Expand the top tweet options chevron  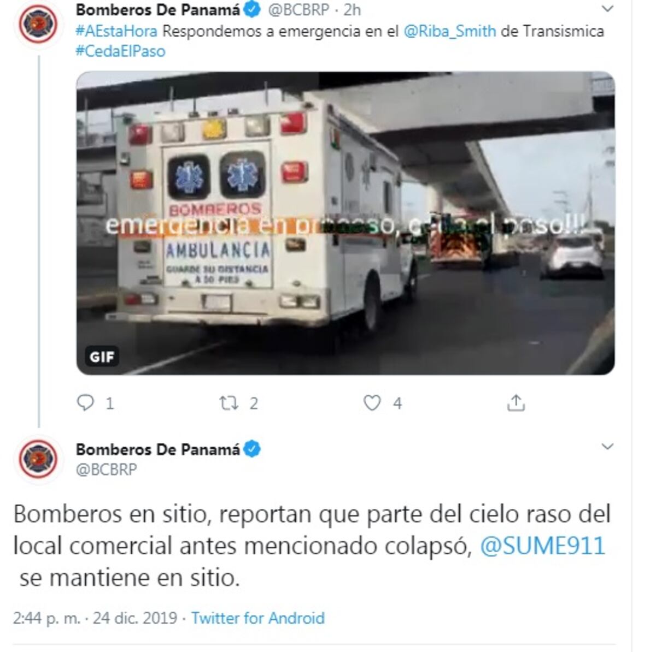(607, 9)
